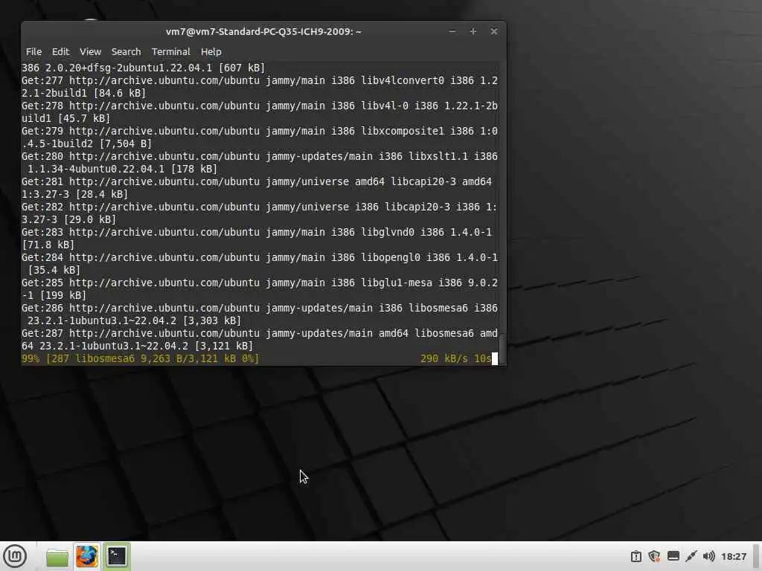Click the Get:278 libv4l-0 line
Viewport: 762px width, 571px height.
[260, 112]
